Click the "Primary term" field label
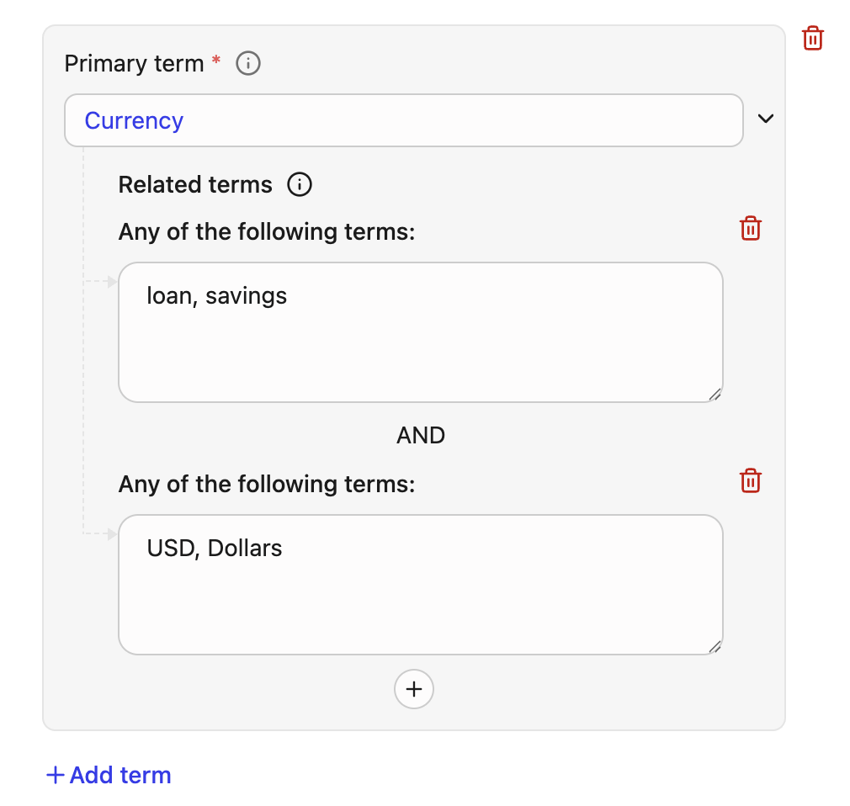This screenshot has height=806, width=850. point(135,64)
